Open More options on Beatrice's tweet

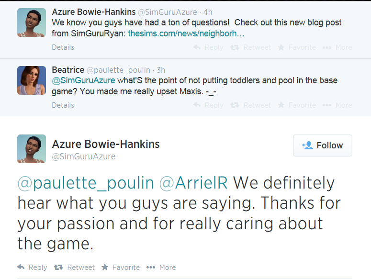tap(327, 105)
